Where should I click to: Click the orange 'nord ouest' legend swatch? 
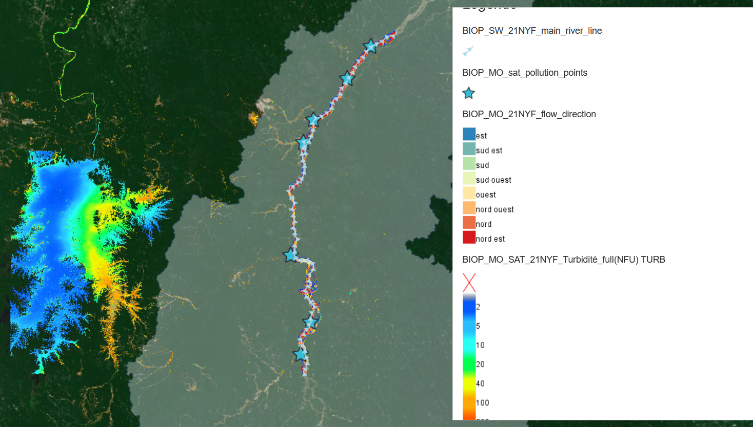[x=469, y=208]
